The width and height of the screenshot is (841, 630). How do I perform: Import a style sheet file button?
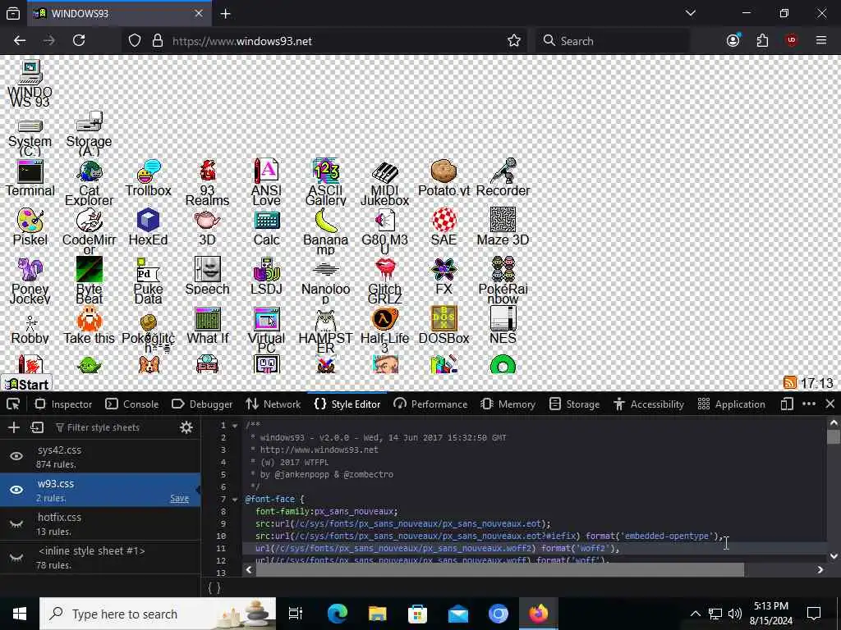pyautogui.click(x=37, y=427)
